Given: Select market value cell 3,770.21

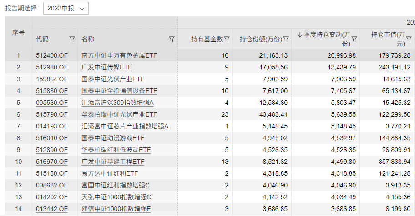Looking at the screenshot, I should click(398, 126).
